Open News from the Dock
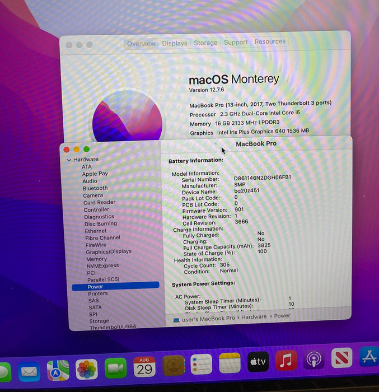Viewport: 379px width, 392px height. pos(341,358)
